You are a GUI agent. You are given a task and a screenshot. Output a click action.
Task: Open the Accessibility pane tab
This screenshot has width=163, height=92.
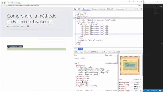coord(116,52)
